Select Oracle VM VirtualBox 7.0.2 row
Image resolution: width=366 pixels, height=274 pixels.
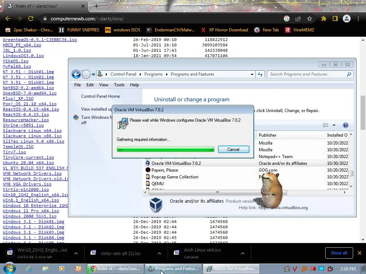click(246, 163)
